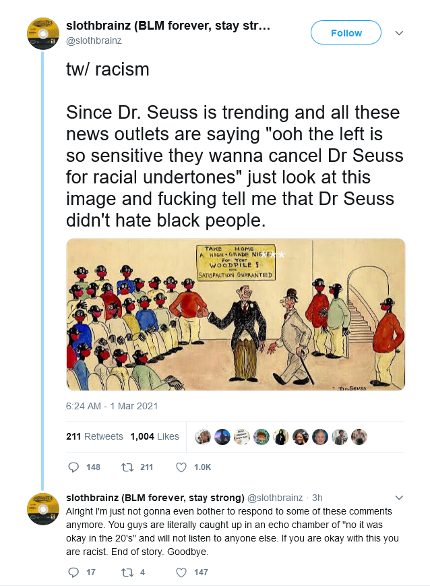This screenshot has width=430, height=586.
Task: Open slothbrainz avatar beside the reply tweet
Action: point(43,509)
